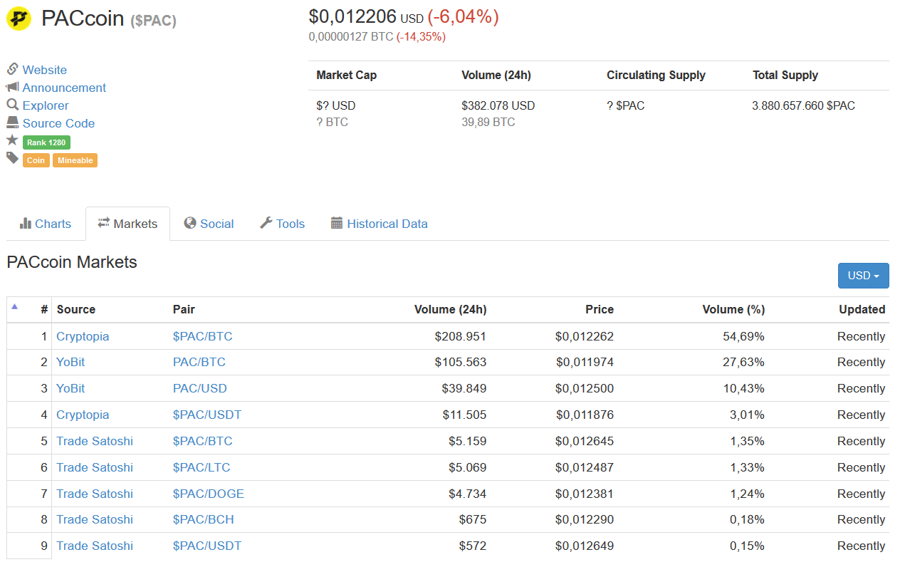Open YoBit source link in row 2

(70, 362)
